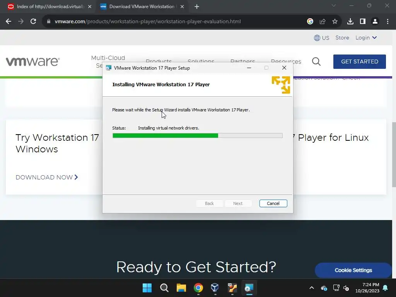Screen dimensions: 396x297
Task: Reload the VMware page
Action: click(33, 22)
